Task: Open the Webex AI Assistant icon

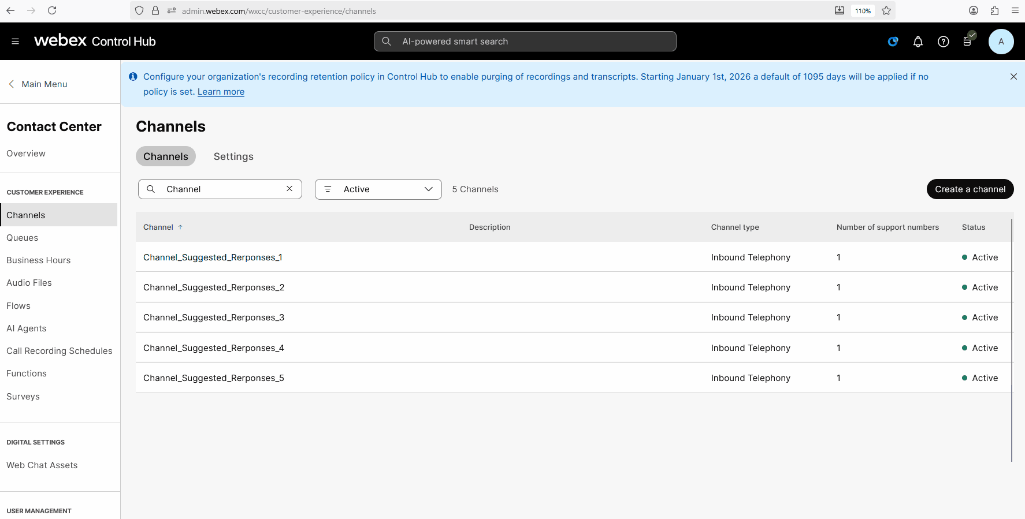Action: [893, 42]
